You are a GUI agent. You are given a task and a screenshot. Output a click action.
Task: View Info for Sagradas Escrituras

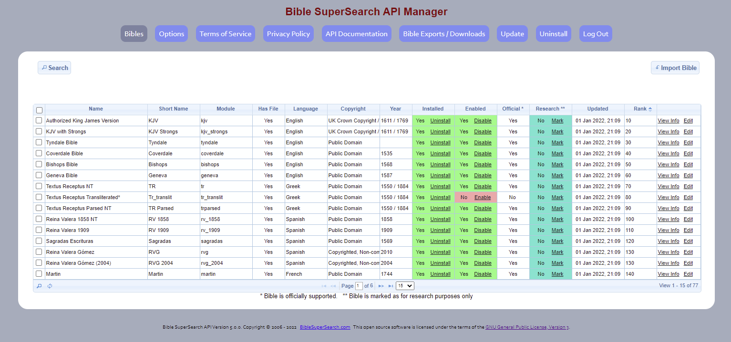tap(669, 241)
